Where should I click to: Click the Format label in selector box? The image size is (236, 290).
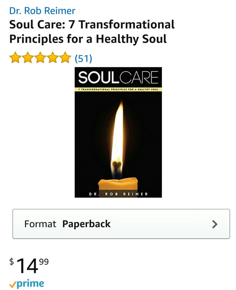40,224
